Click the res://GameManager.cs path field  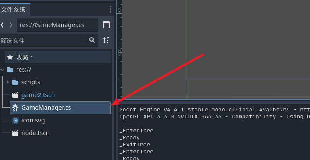coord(58,25)
